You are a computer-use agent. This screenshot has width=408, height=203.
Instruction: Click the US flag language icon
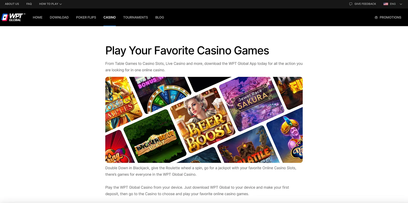(386, 4)
